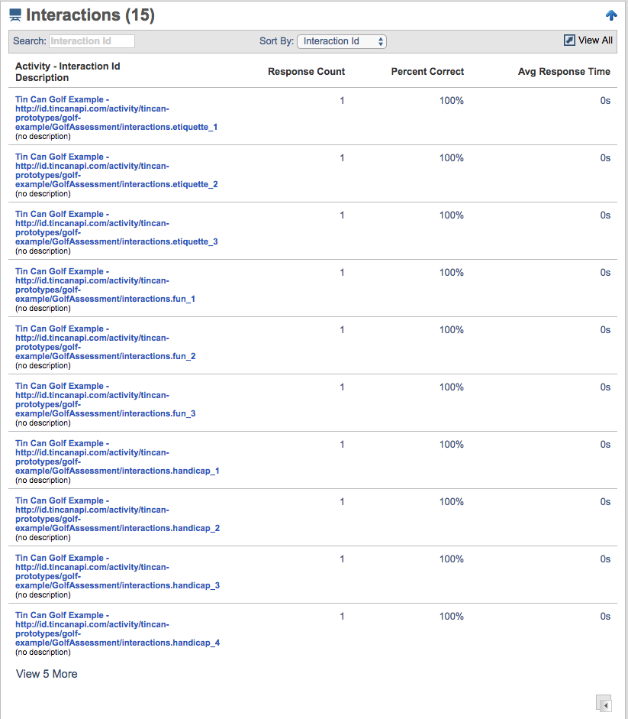Screen dimensions: 628x719
Task: Open the fun_3 interaction link
Action: point(105,400)
